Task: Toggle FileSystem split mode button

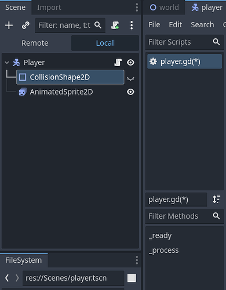Action: [132, 278]
